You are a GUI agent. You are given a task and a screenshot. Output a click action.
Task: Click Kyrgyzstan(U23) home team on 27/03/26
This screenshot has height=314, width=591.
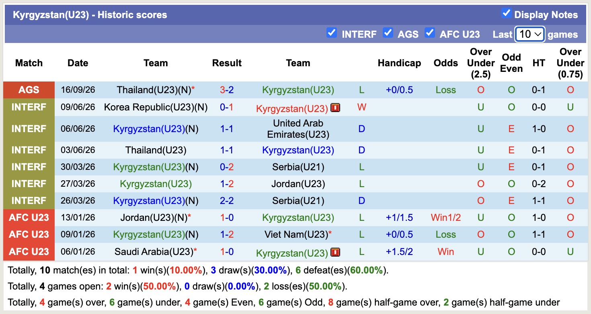tap(156, 184)
